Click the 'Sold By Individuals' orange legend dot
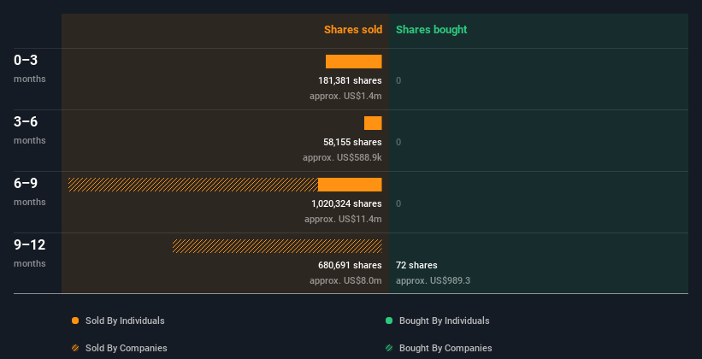Screen dimensions: 702x359 [x=75, y=321]
